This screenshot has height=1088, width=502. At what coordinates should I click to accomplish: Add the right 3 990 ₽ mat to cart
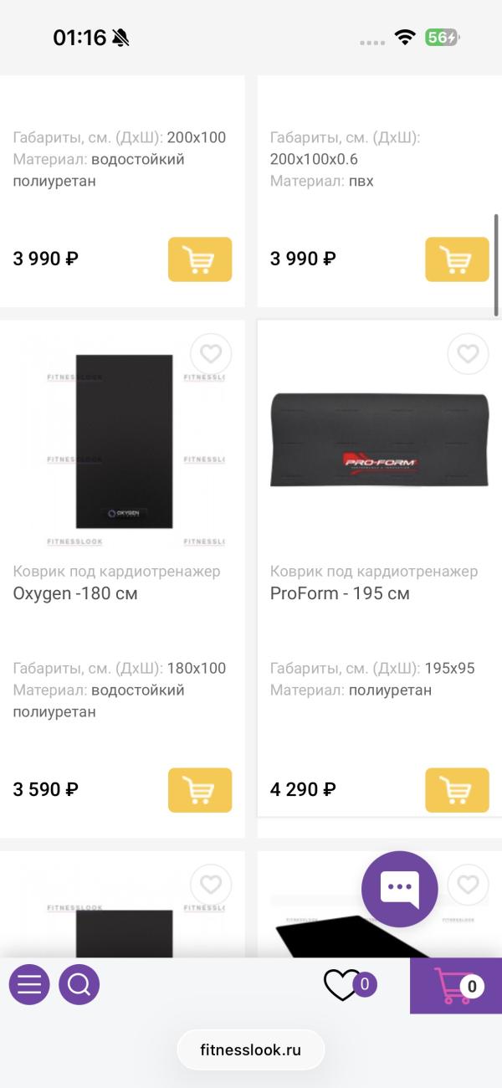click(457, 259)
